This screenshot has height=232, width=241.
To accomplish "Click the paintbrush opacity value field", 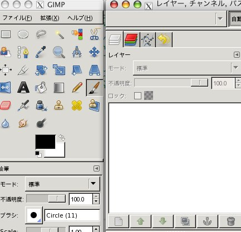I will pos(81,199).
